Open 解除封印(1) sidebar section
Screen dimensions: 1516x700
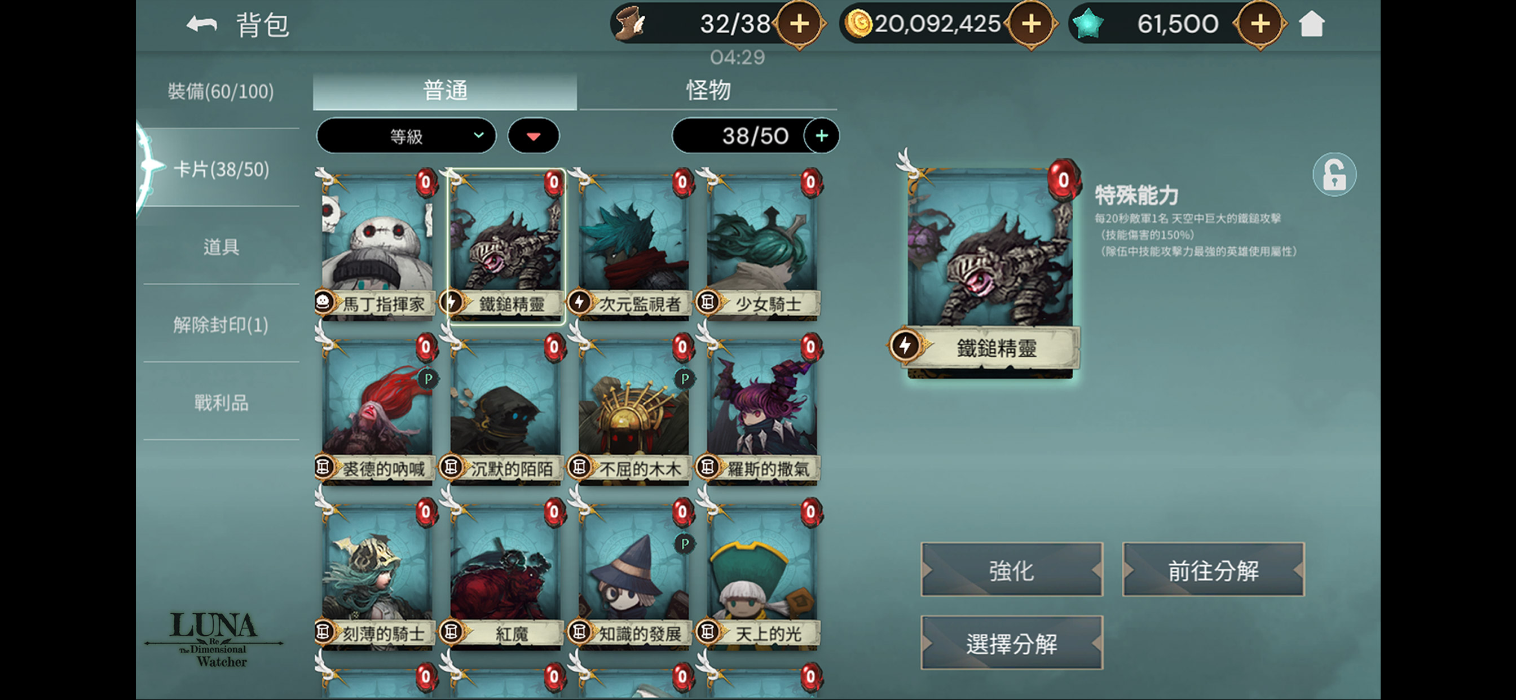point(221,324)
